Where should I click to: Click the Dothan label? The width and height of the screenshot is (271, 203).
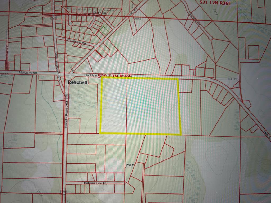tap(100, 13)
